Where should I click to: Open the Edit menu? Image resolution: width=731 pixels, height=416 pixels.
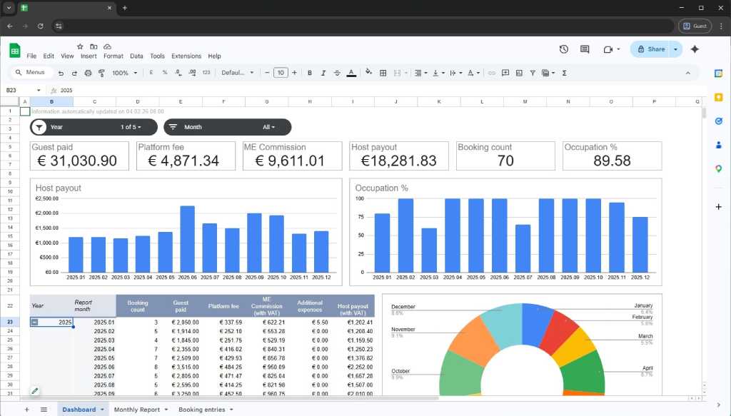coord(49,56)
